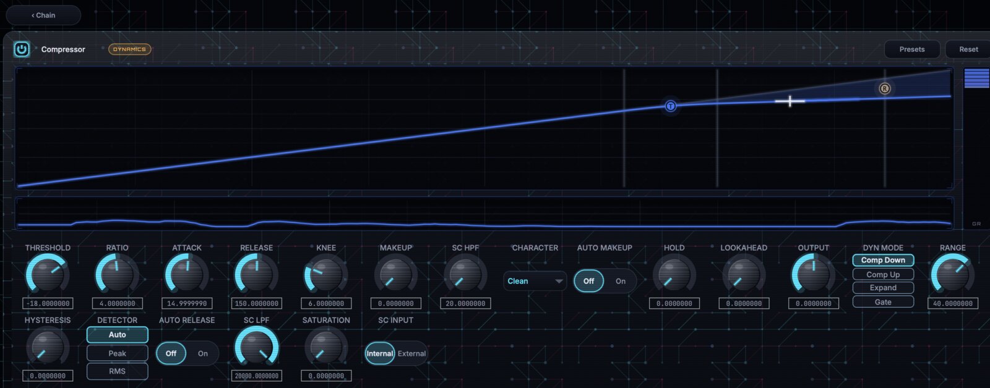990x388 pixels.
Task: Edit the Lookahead value field
Action: [x=744, y=303]
